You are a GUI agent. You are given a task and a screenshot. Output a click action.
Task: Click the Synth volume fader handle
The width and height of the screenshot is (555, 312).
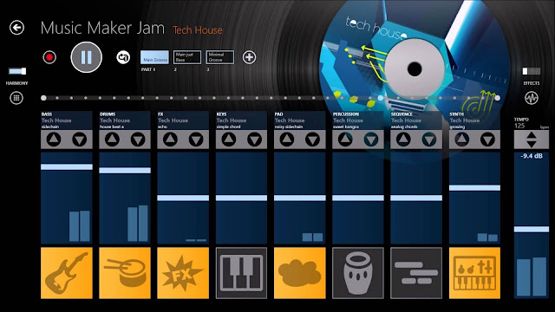[x=474, y=188]
